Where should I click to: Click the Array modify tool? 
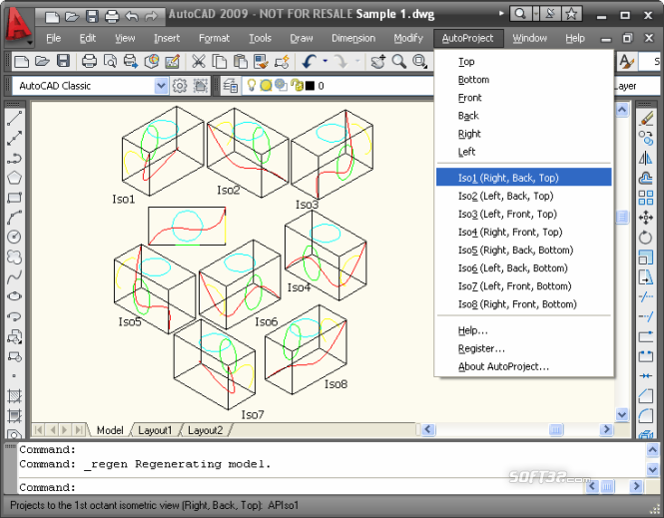coord(646,198)
